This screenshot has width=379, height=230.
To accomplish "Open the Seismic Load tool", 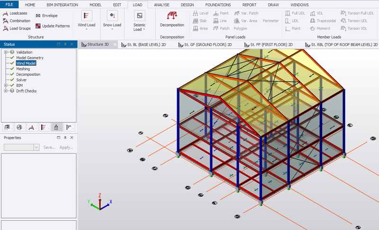I will click(139, 20).
